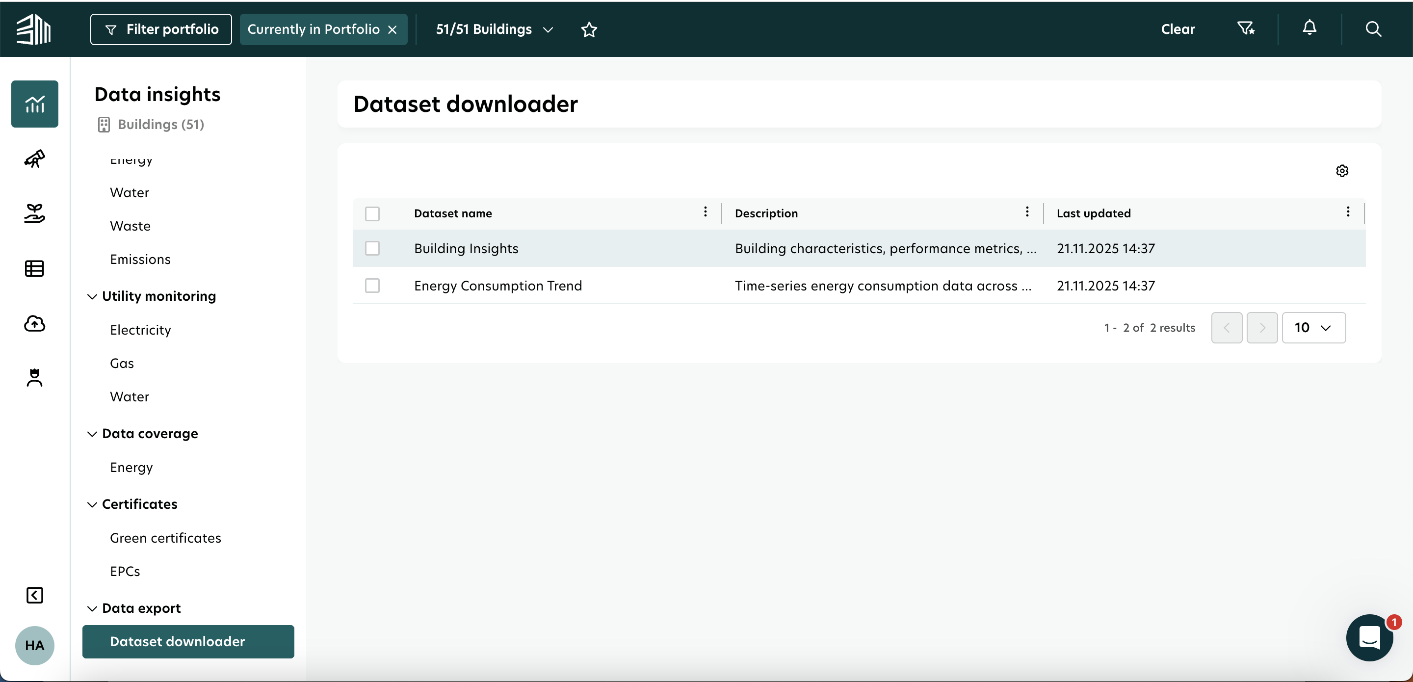Check the Energy Consumption Trend row

coord(372,285)
